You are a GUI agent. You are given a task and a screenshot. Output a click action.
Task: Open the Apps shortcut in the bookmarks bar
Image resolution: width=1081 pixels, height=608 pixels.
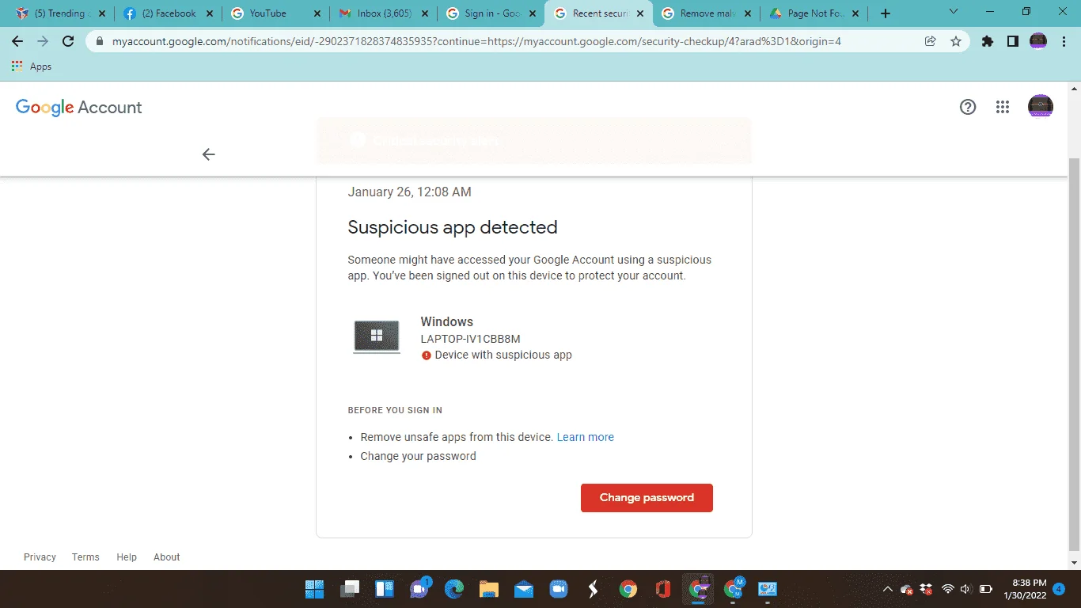pyautogui.click(x=32, y=66)
